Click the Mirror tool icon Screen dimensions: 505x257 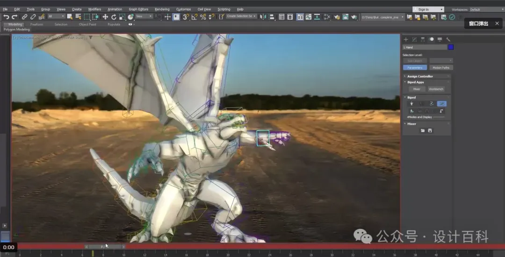(264, 17)
